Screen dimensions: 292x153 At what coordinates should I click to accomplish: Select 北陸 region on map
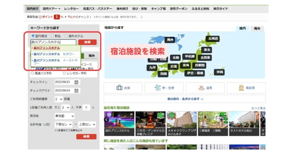pos(176,57)
